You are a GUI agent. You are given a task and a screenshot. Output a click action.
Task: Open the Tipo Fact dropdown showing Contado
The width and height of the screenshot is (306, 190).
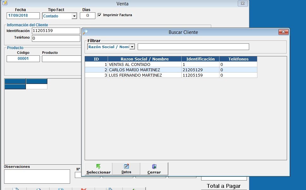pyautogui.click(x=74, y=16)
